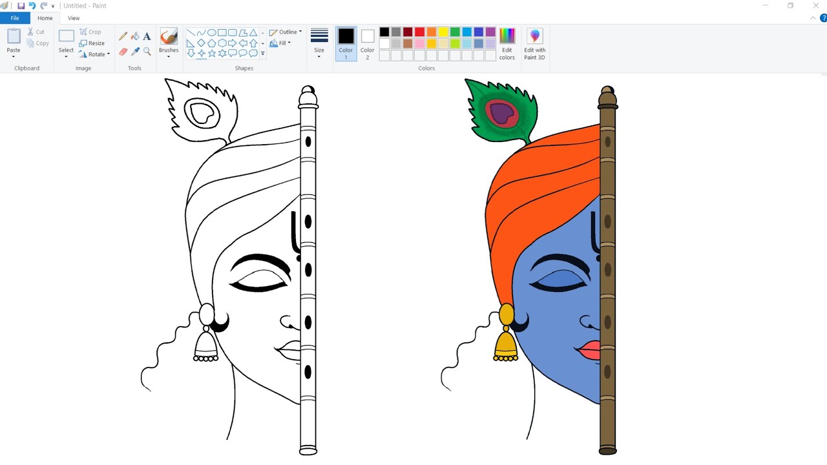Viewport: 827px width, 465px height.
Task: Activate the Color 1 selector
Action: pos(346,44)
